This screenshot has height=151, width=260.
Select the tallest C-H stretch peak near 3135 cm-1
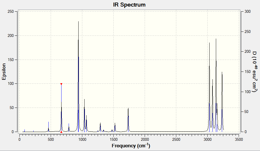click(x=216, y=85)
